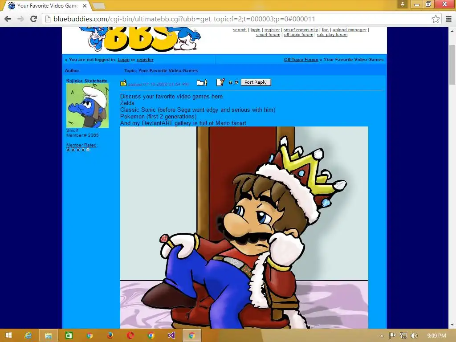Click the Post Reply button
This screenshot has height=342, width=456.
256,82
